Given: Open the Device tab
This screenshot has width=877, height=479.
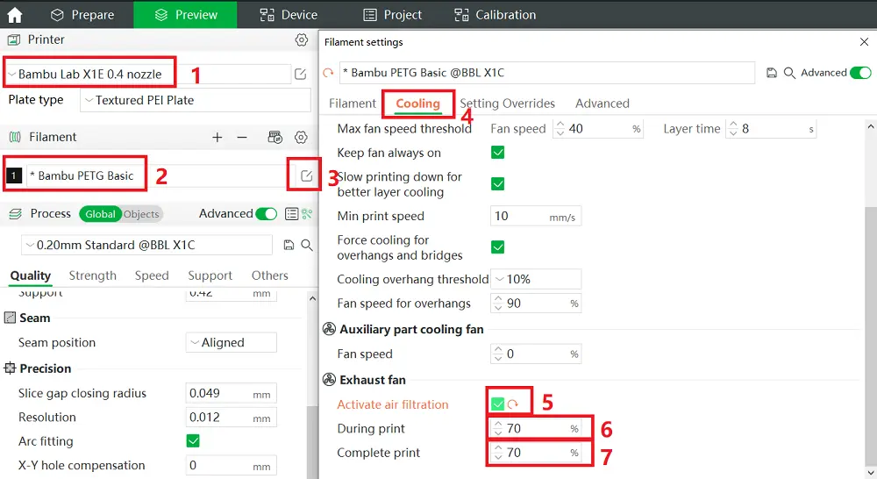Looking at the screenshot, I should tap(289, 15).
